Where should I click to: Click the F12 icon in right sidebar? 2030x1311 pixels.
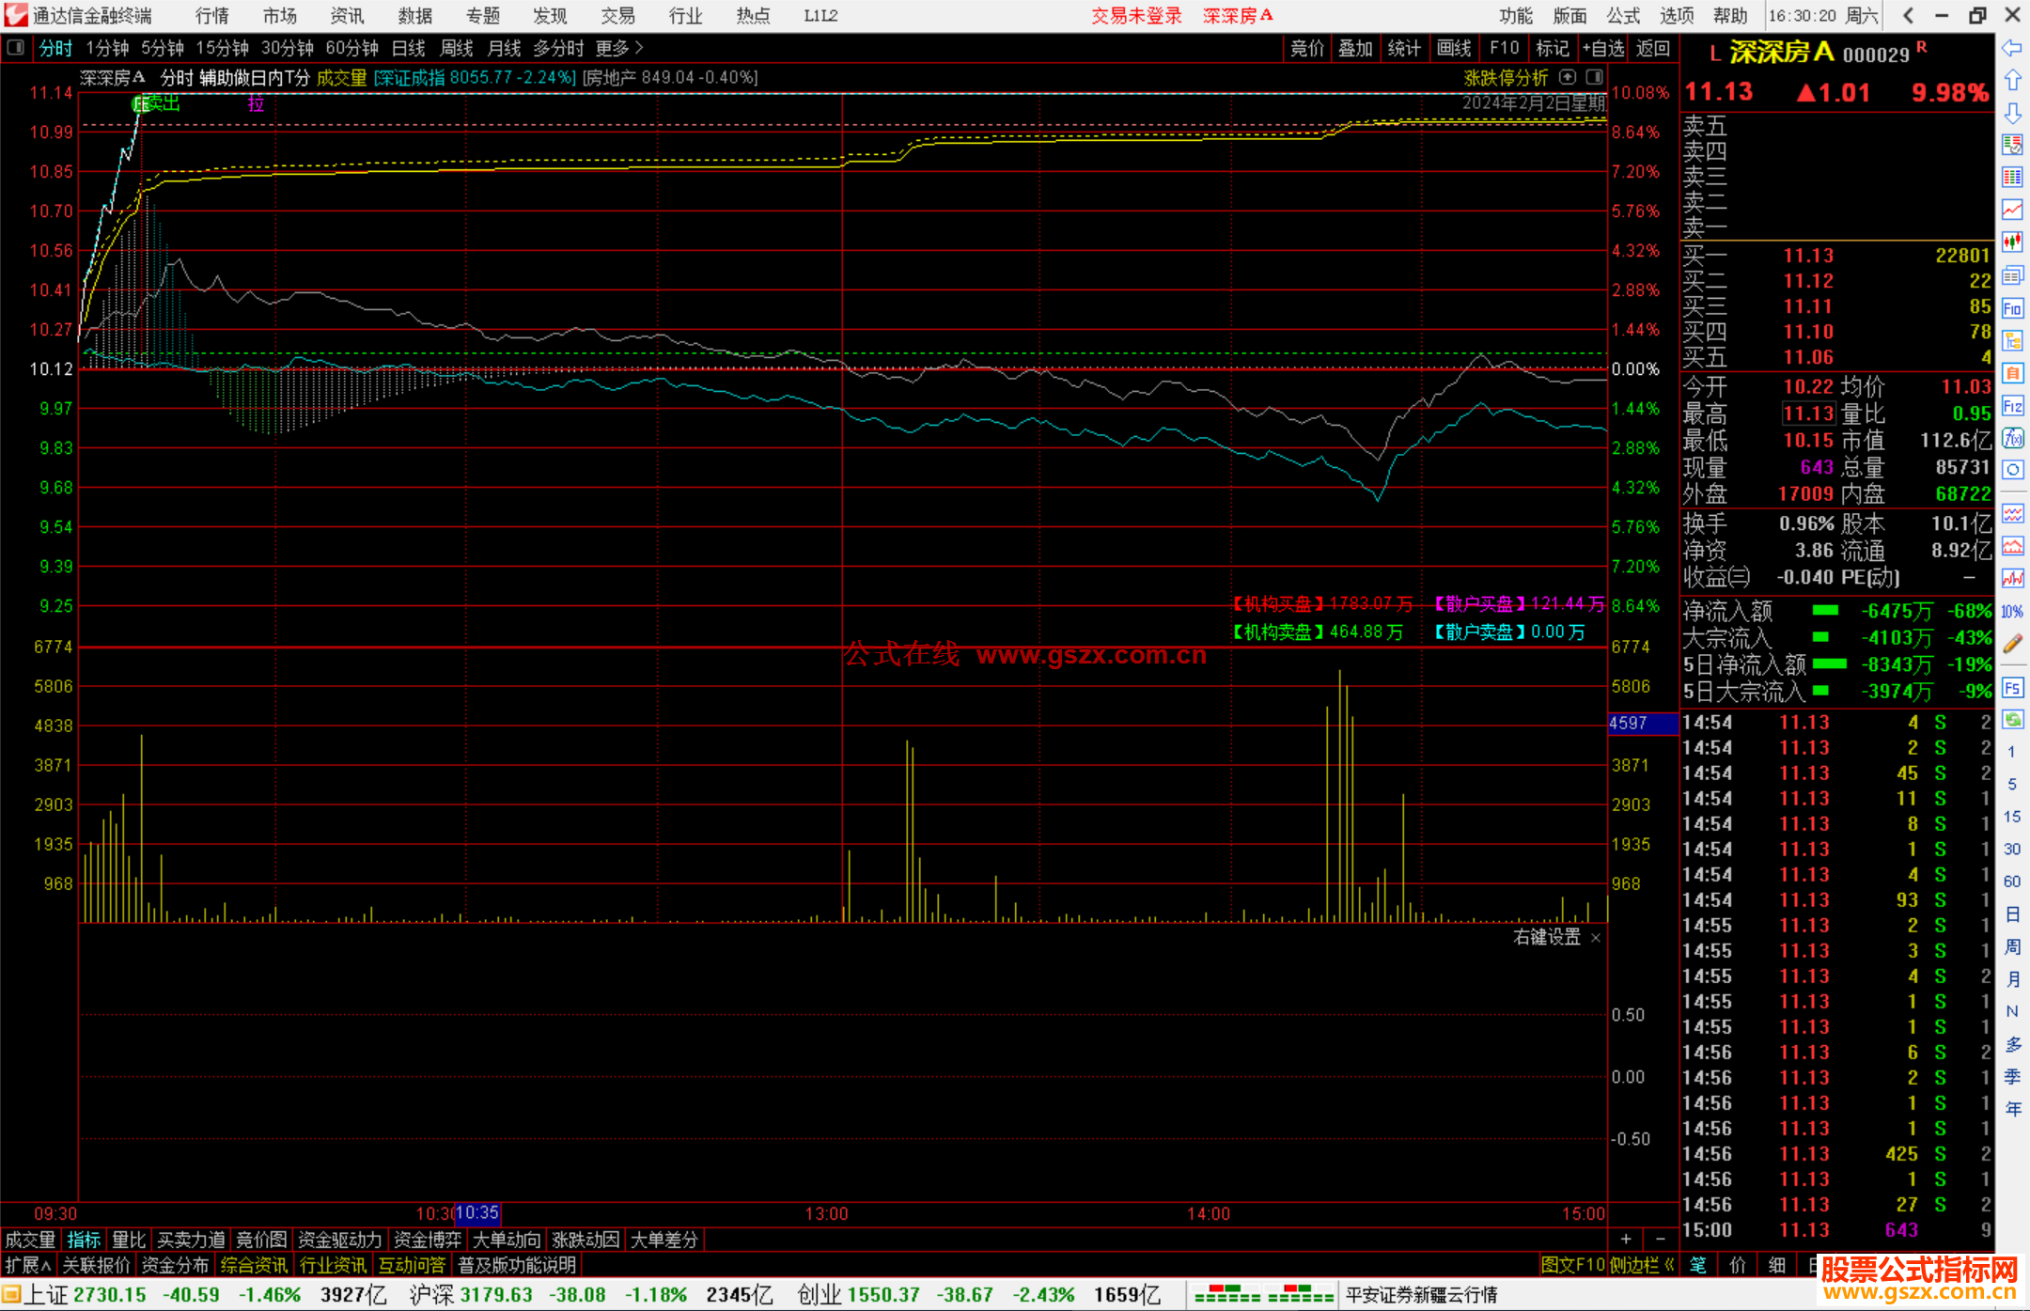pos(2012,406)
